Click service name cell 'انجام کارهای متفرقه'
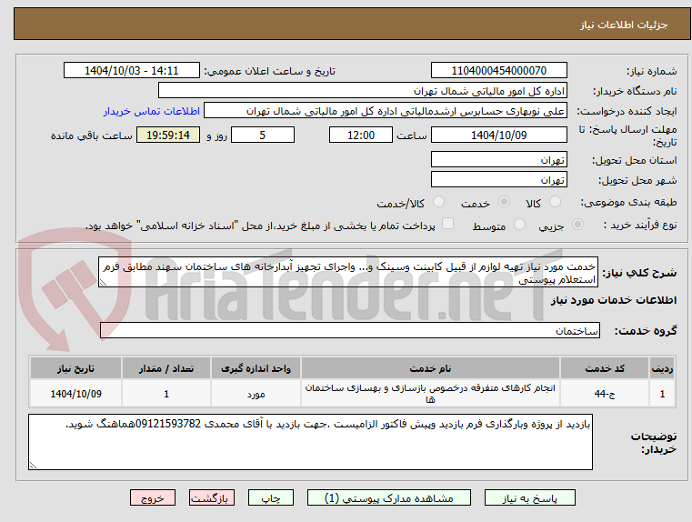 430,394
